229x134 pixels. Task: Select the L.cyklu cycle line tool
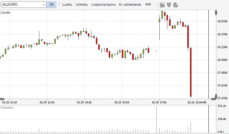click(x=67, y=4)
